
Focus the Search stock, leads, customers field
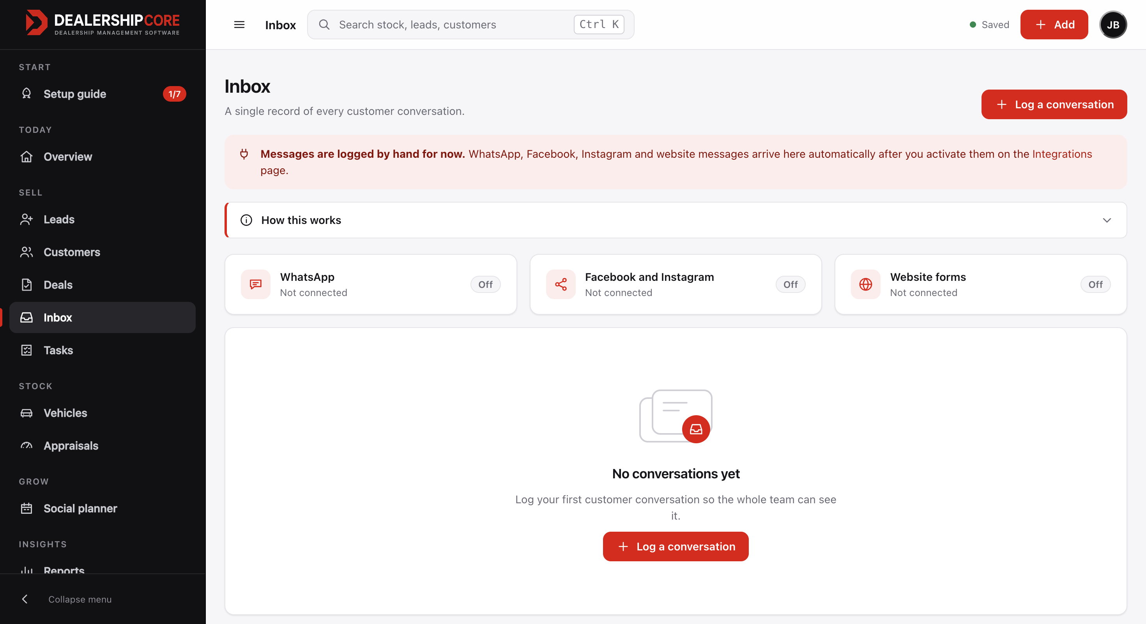coord(470,25)
